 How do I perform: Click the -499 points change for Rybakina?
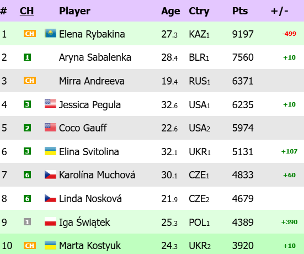point(289,34)
